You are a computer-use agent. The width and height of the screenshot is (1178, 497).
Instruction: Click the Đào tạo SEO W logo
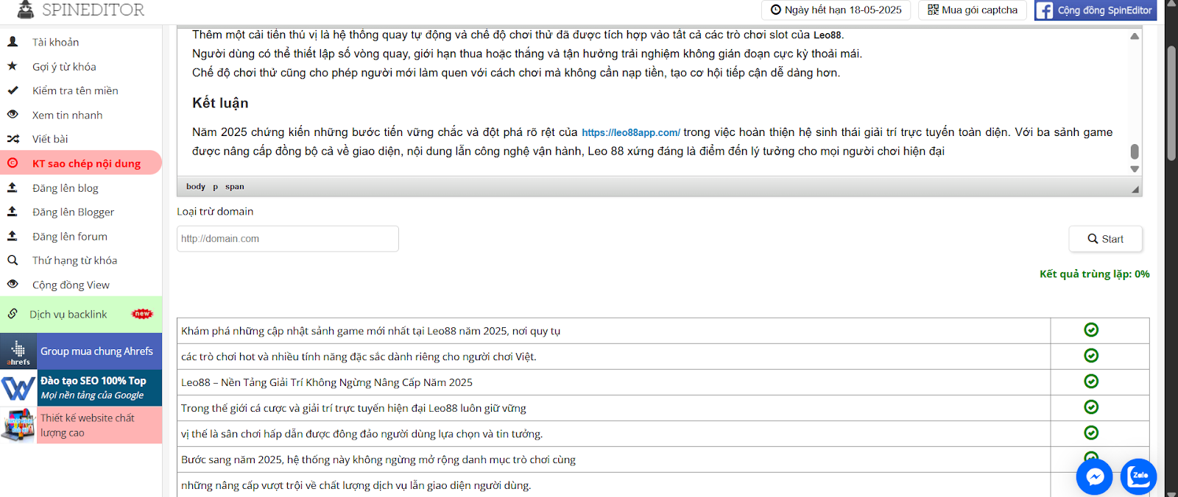[x=18, y=388]
